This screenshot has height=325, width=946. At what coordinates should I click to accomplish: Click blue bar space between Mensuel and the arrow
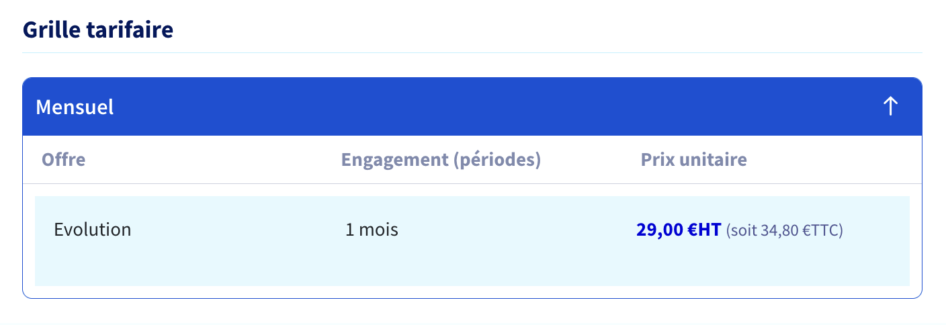pyautogui.click(x=497, y=107)
